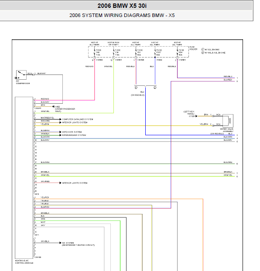Click the arrowhead pointing to Wiper/Washer System
The width and height of the screenshot is (260, 271).
(60, 135)
